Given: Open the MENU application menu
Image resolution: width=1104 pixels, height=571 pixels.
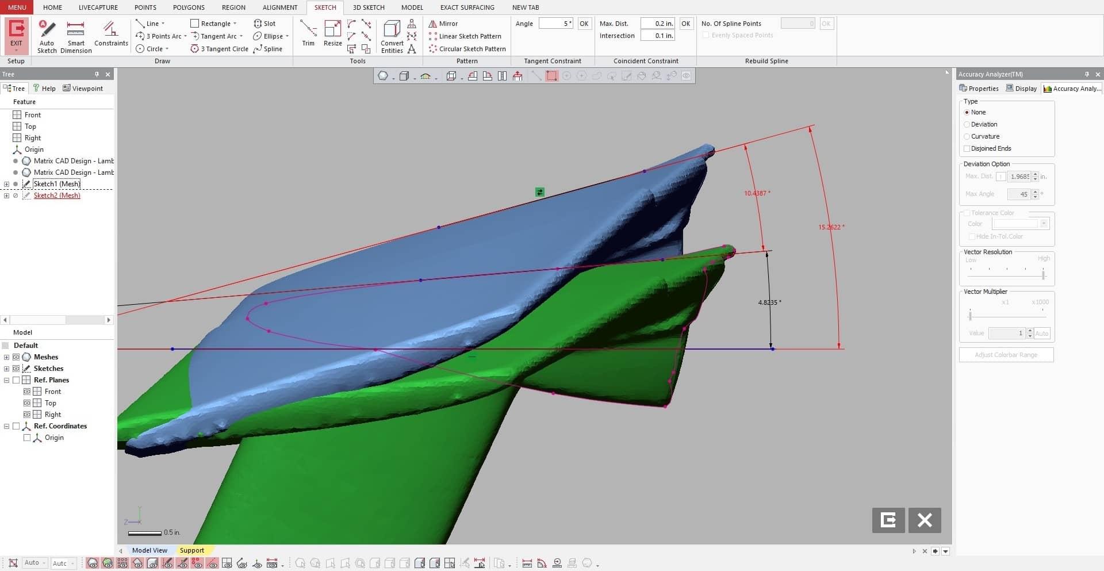Looking at the screenshot, I should (17, 7).
